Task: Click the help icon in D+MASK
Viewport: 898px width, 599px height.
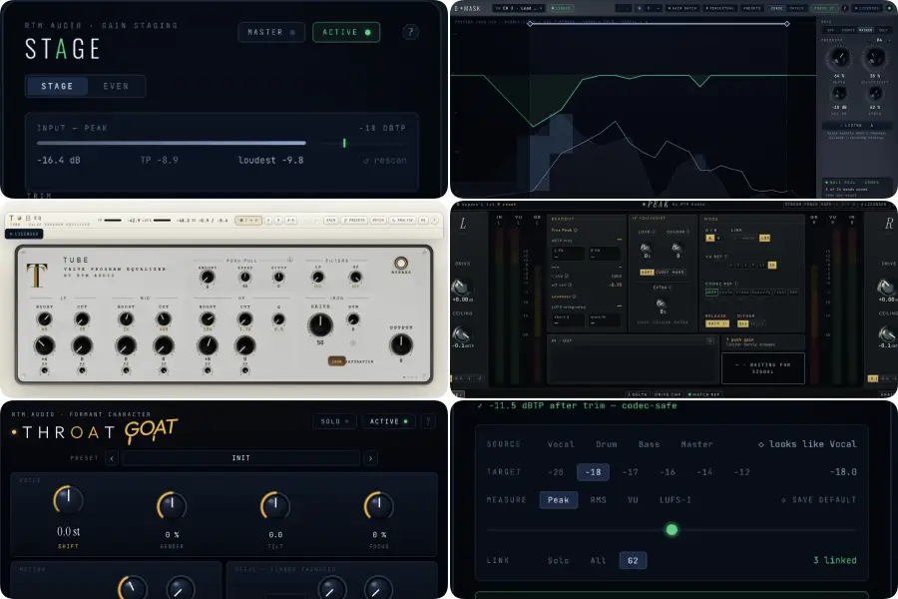Action: pos(845,8)
